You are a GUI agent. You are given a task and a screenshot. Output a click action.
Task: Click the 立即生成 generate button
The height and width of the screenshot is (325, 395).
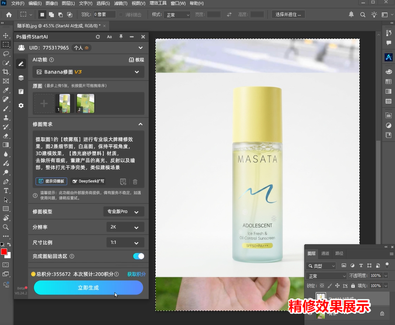coord(88,288)
